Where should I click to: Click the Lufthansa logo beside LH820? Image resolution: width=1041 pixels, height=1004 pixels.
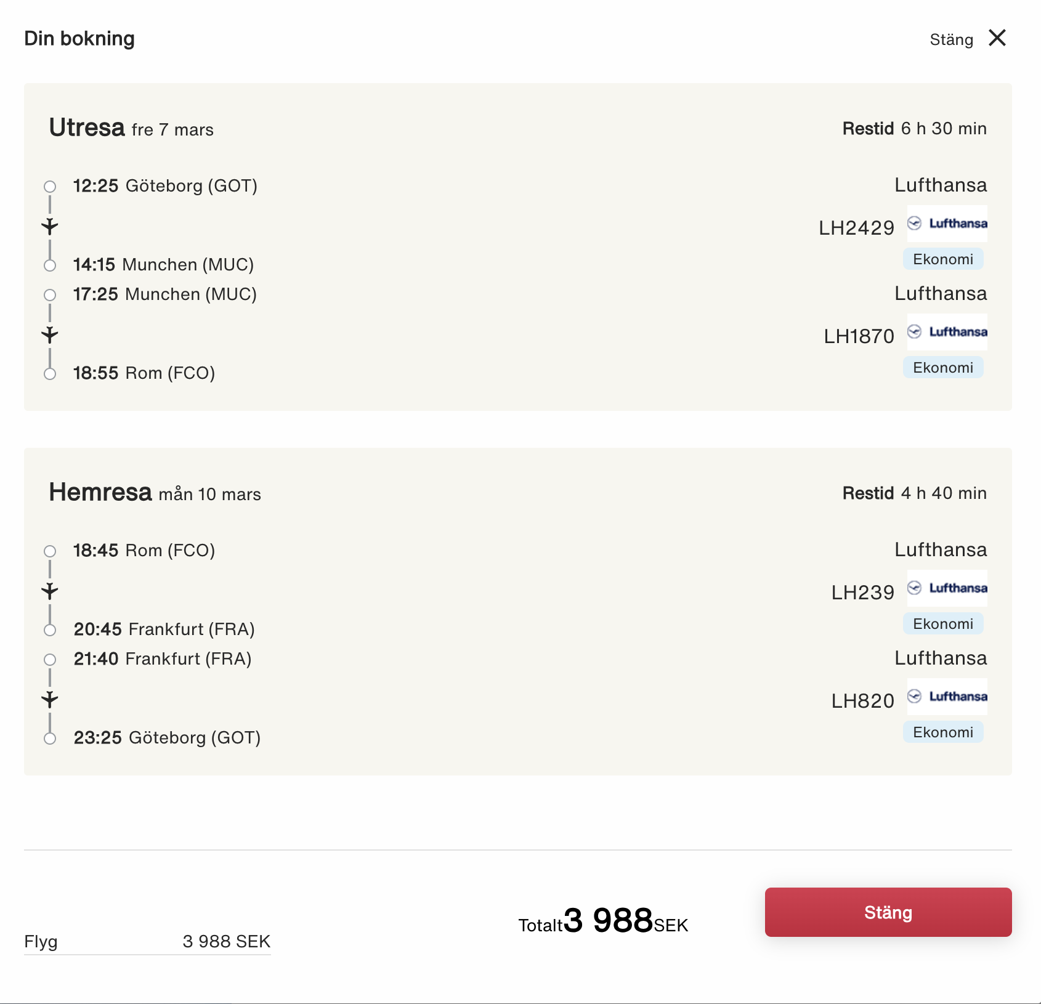click(947, 697)
